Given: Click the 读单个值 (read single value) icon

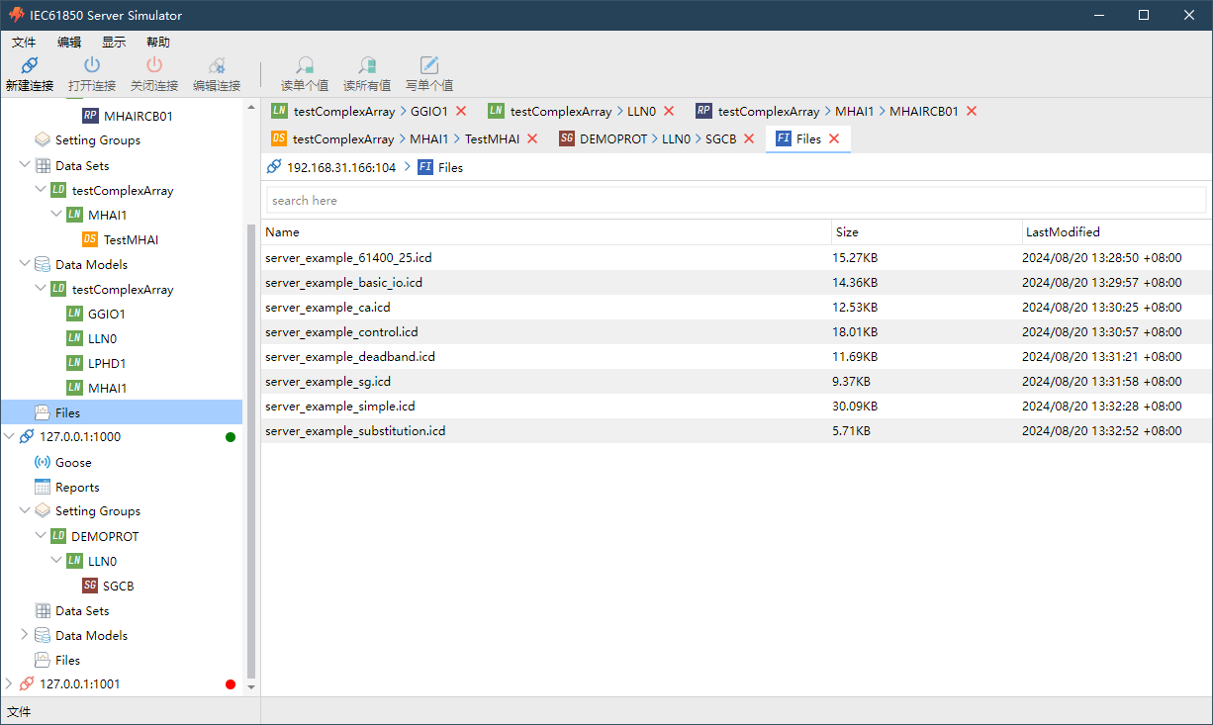Looking at the screenshot, I should [x=305, y=65].
